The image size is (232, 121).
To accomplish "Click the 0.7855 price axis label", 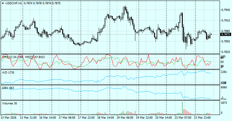I will (x=226, y=41).
